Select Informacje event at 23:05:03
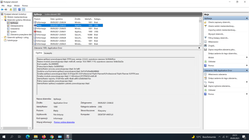The image size is (249, 140). pos(68,35)
